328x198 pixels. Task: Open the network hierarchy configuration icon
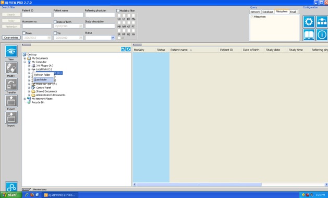[x=322, y=21]
